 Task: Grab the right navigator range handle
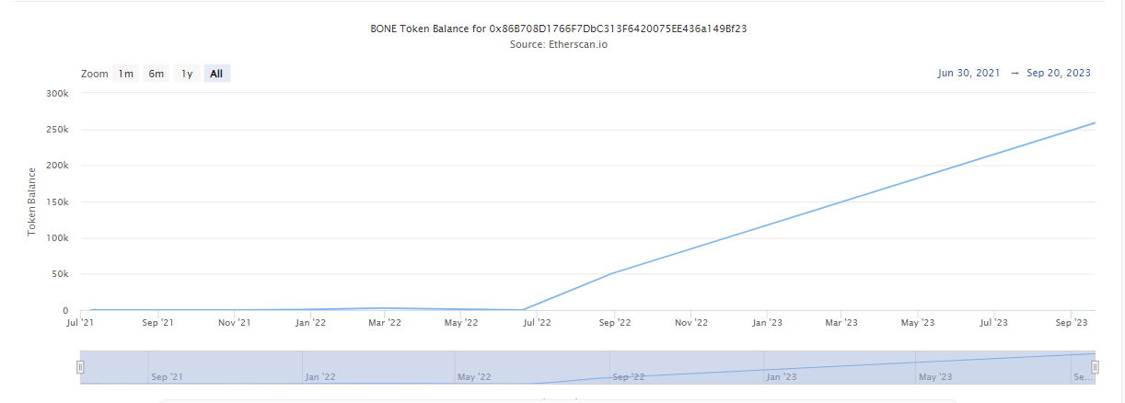click(1095, 367)
